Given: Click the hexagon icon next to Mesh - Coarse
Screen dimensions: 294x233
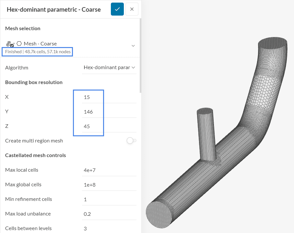Looking at the screenshot, I should pyautogui.click(x=19, y=43).
